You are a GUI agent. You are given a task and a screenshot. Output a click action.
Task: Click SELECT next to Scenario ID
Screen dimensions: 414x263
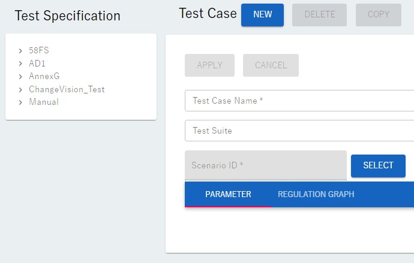378,166
